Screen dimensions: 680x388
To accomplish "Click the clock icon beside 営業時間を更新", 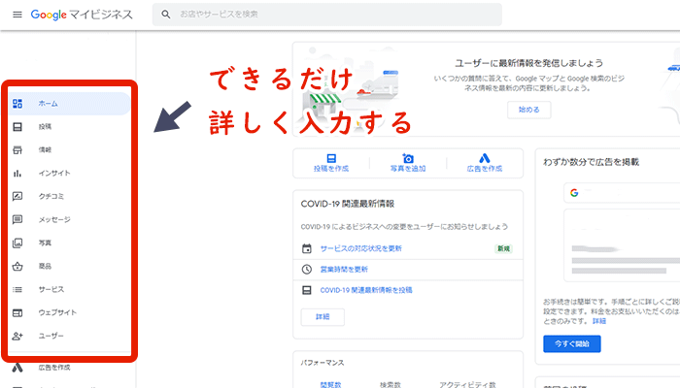I will pos(307,270).
